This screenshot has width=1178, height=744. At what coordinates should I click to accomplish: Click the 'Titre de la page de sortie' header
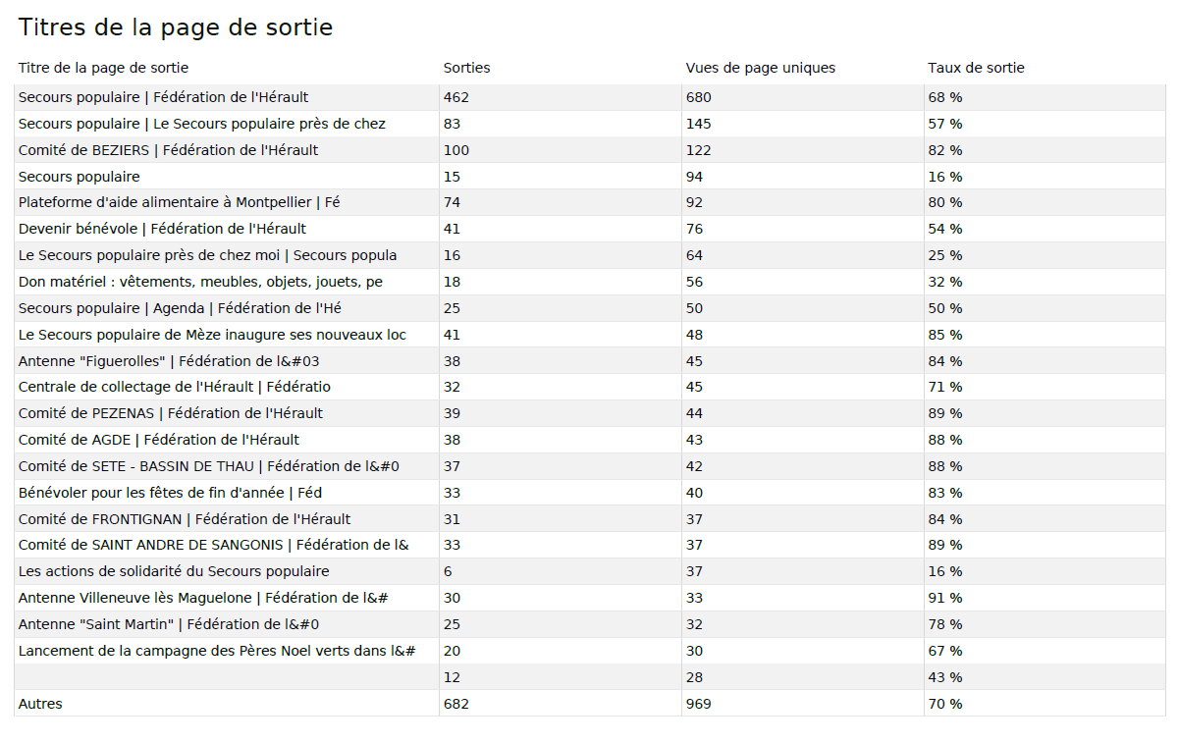tap(103, 68)
